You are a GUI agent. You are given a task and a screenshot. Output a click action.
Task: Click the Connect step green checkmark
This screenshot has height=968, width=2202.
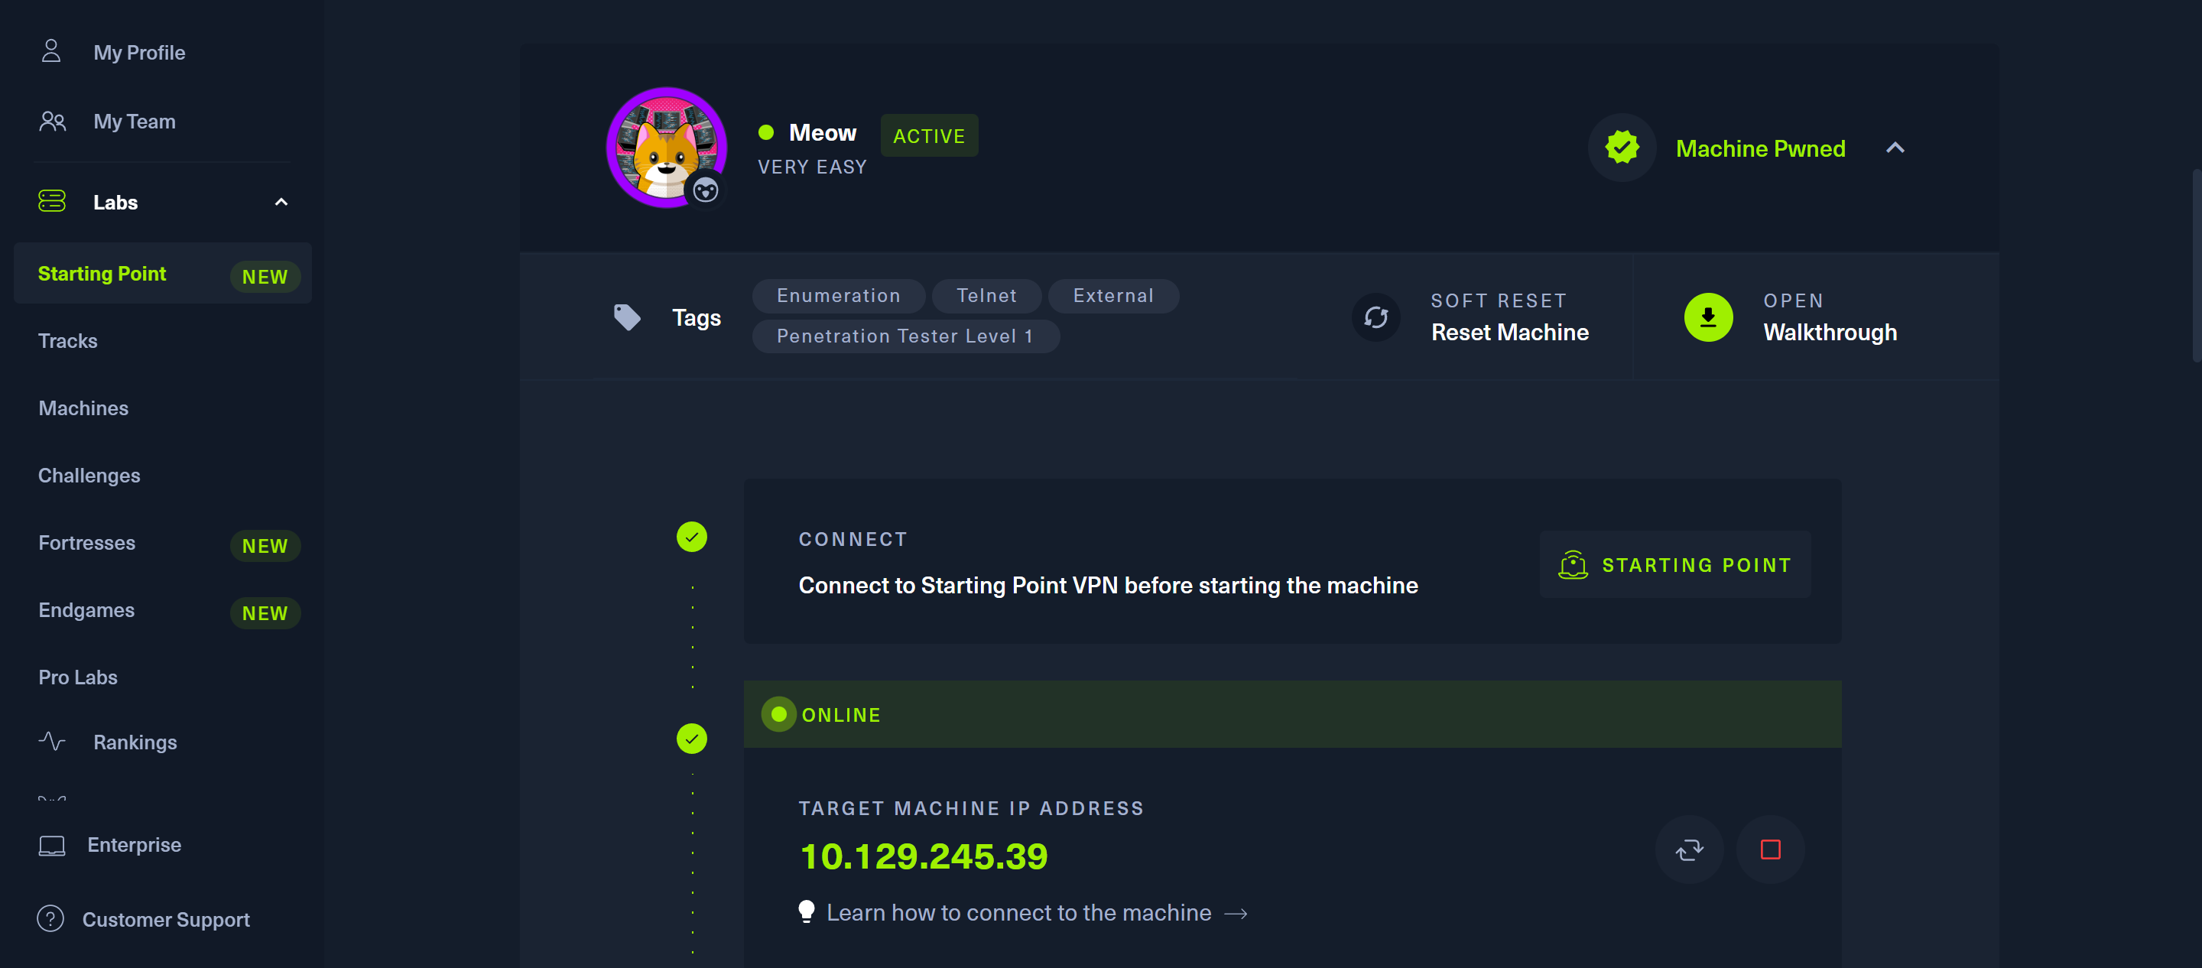691,537
